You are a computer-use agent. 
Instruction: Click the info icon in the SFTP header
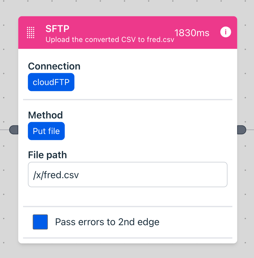click(225, 32)
